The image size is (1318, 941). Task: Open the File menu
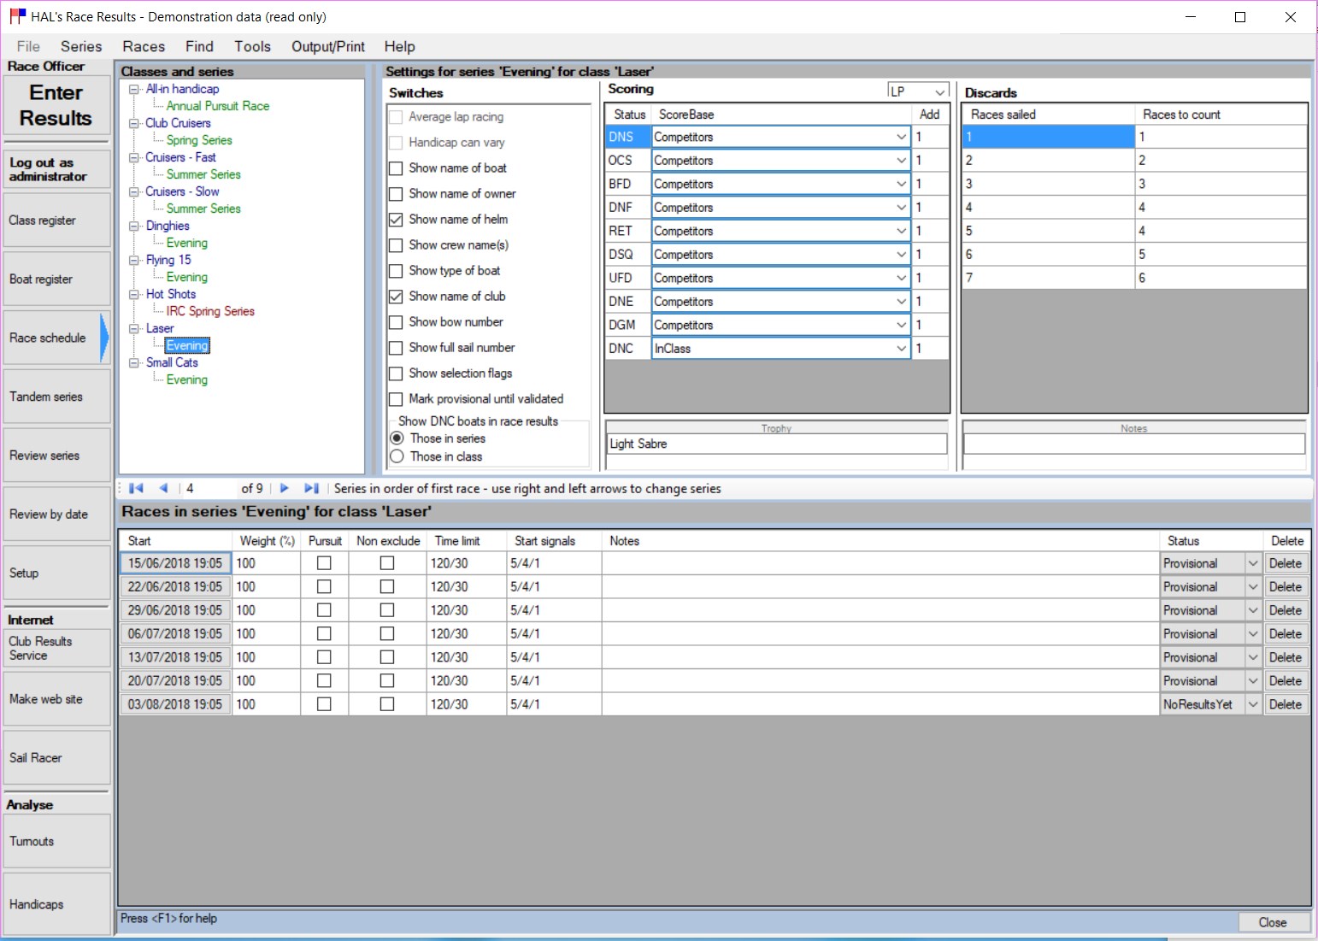(28, 46)
